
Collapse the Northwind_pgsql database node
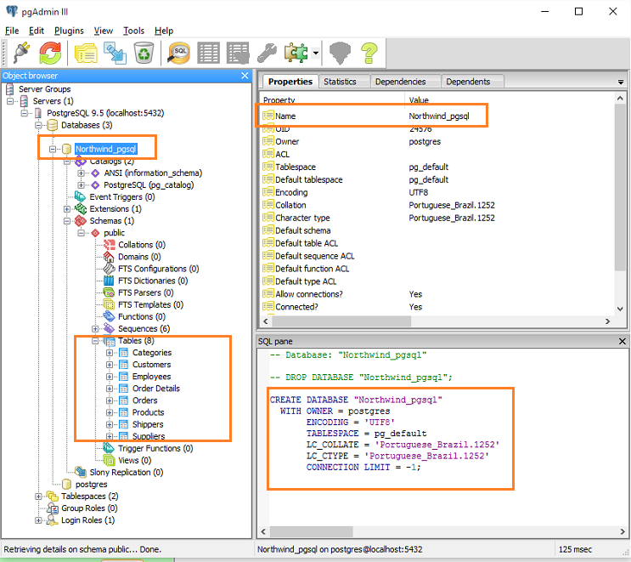(53, 149)
